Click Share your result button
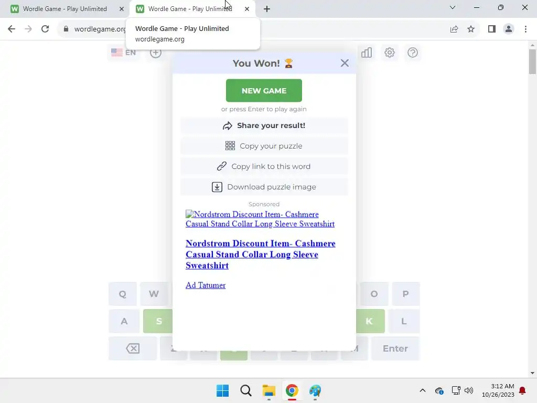 point(264,125)
